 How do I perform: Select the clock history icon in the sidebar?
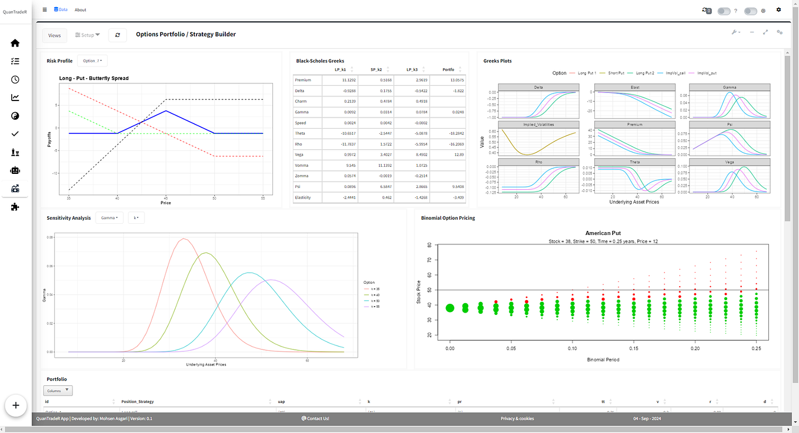click(x=15, y=79)
